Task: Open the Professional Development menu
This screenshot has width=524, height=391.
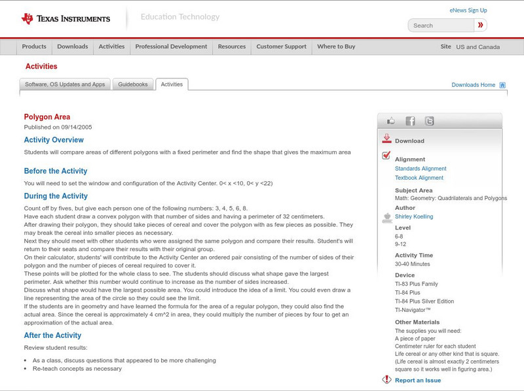Action: tap(171, 47)
